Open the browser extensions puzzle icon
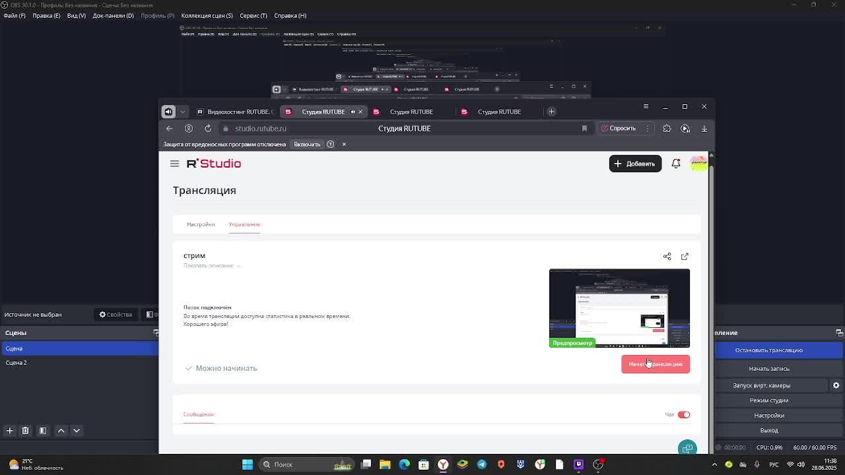This screenshot has width=845, height=475. 667,129
